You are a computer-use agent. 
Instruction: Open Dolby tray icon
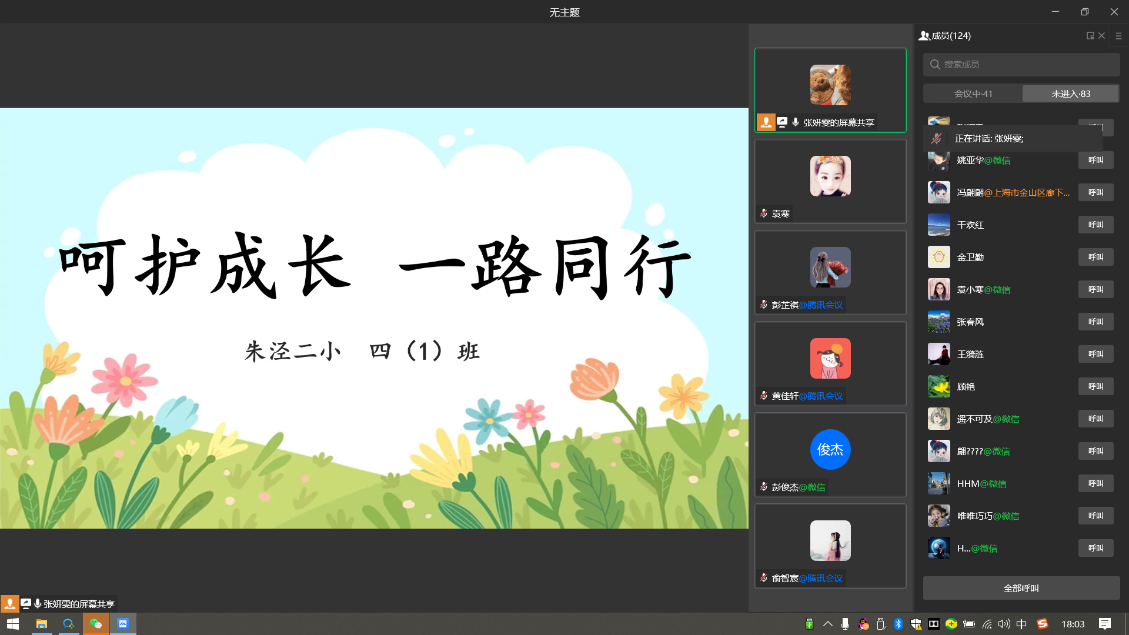click(933, 624)
